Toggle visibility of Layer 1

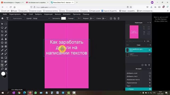point(150,55)
